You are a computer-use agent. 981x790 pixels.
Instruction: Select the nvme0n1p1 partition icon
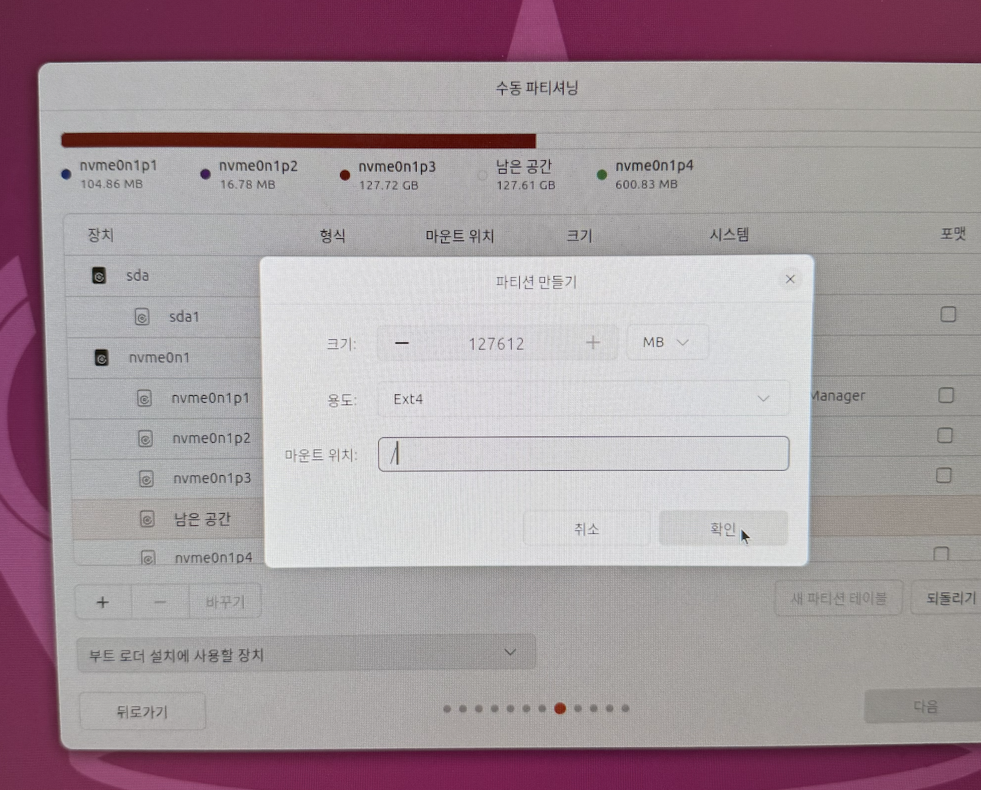[x=145, y=398]
